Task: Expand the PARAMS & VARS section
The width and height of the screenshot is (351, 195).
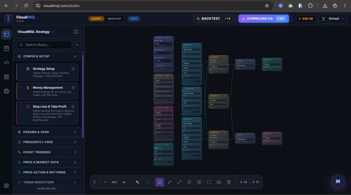Action: [47, 132]
